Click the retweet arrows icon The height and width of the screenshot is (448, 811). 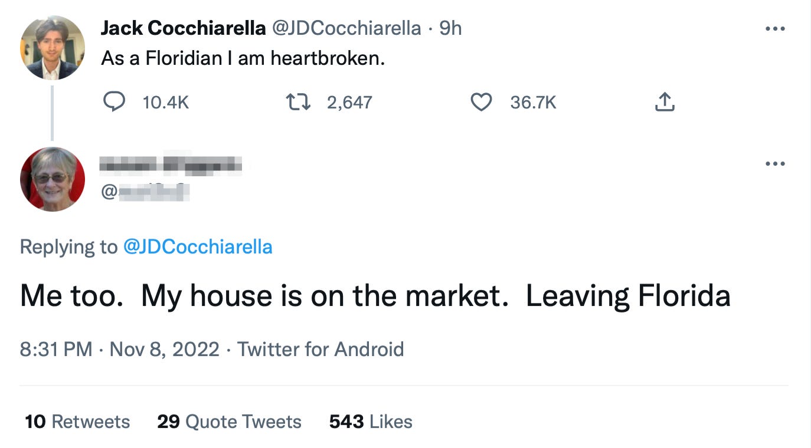297,103
